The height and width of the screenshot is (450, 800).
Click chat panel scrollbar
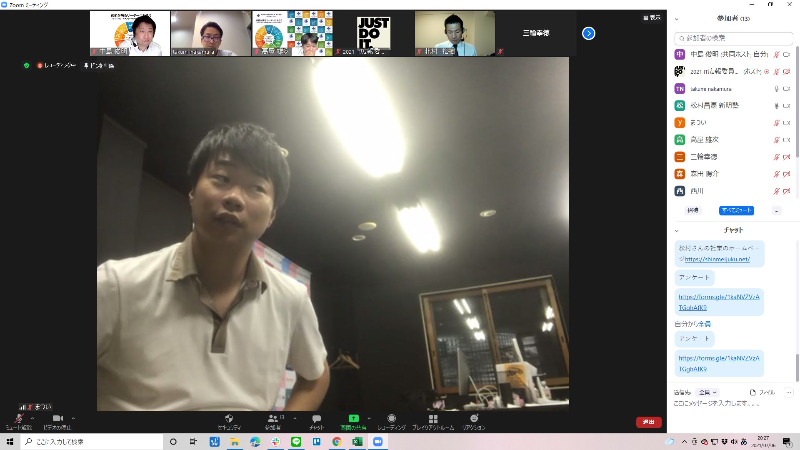(x=797, y=368)
